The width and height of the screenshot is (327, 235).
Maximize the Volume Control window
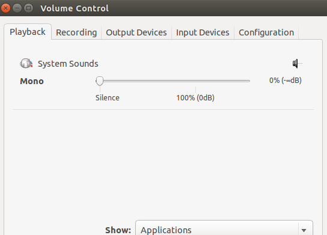coord(29,8)
